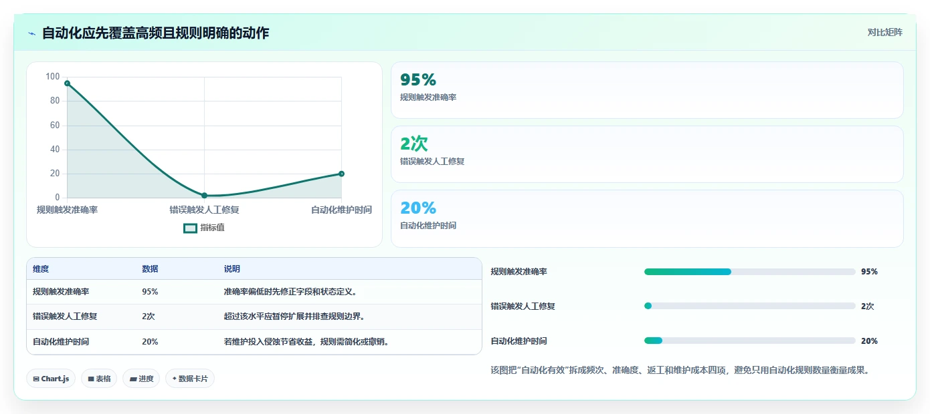The image size is (930, 414).
Task: Click the 95% data card value
Action: coord(418,79)
